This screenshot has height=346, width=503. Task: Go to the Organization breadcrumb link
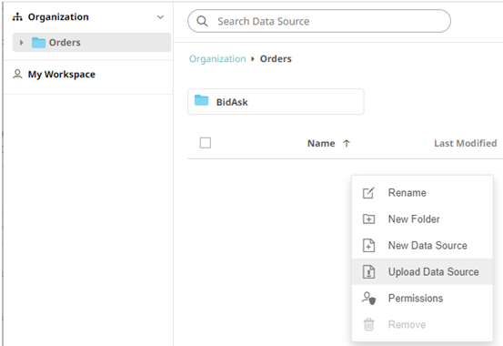click(x=217, y=59)
